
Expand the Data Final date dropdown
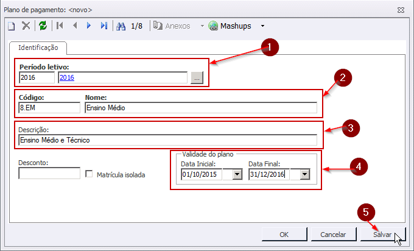click(x=304, y=174)
